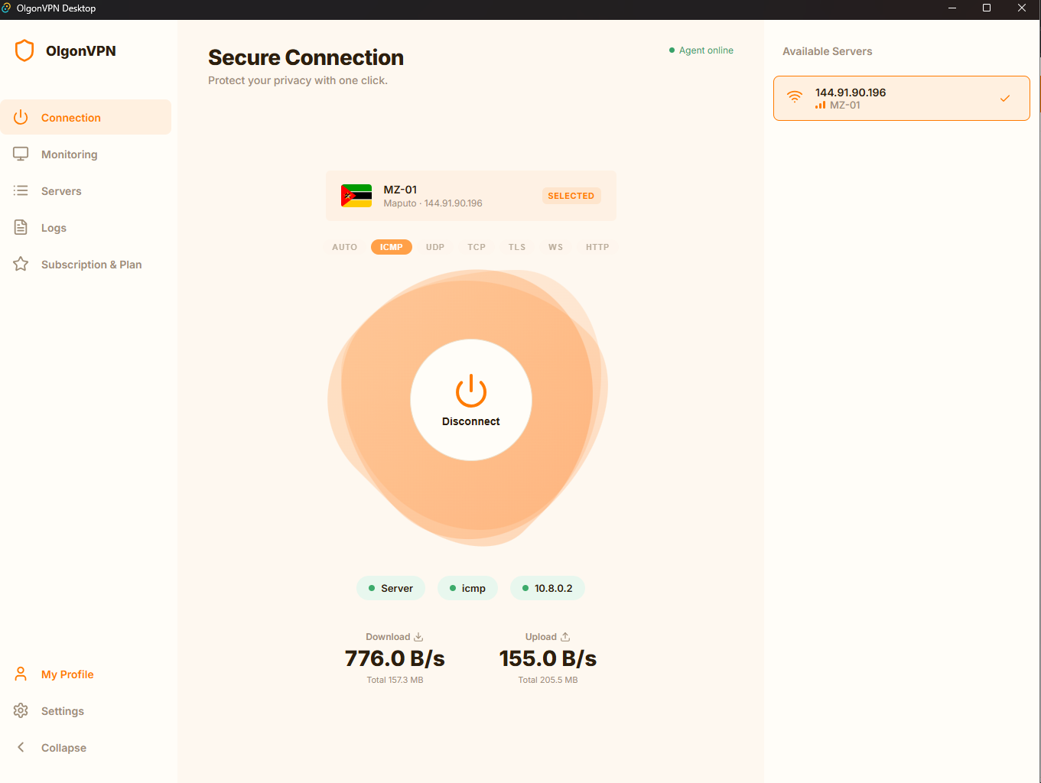Click the green Agent online status dot

click(x=672, y=50)
